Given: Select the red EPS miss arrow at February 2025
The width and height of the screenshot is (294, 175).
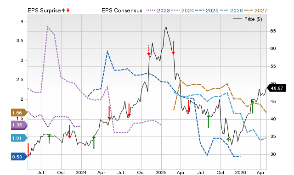Looking at the screenshot, I should (173, 48).
